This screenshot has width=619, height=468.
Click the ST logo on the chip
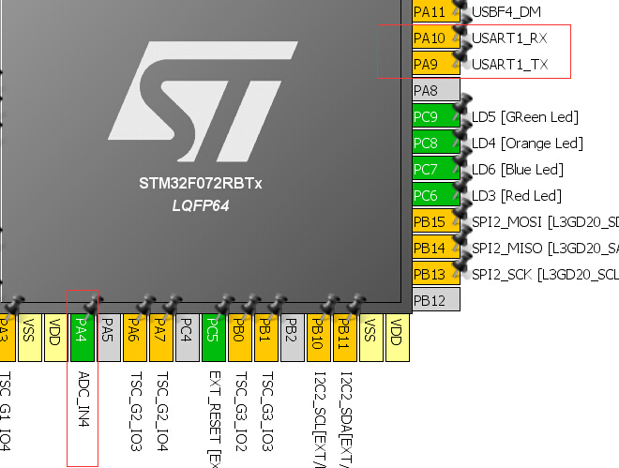point(203,101)
